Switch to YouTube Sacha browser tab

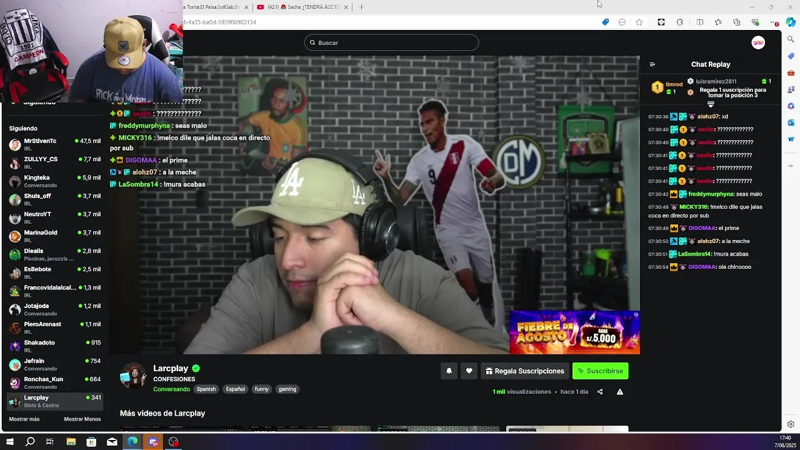[x=302, y=7]
